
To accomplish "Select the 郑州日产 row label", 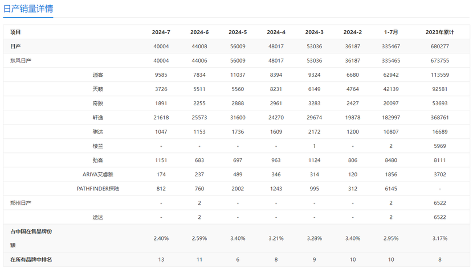I will pyautogui.click(x=21, y=203).
